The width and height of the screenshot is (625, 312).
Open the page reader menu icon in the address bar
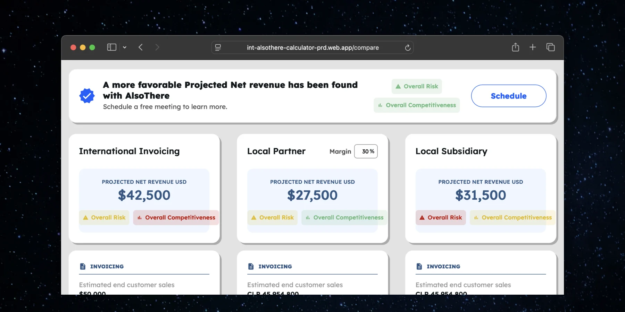coord(218,47)
